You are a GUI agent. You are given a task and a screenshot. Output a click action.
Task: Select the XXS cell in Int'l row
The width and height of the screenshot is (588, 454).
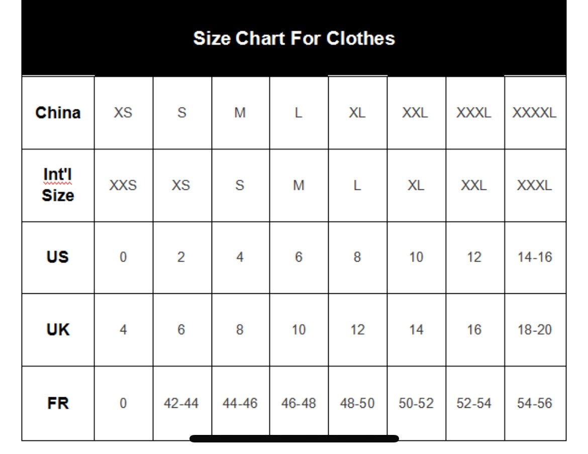(123, 185)
